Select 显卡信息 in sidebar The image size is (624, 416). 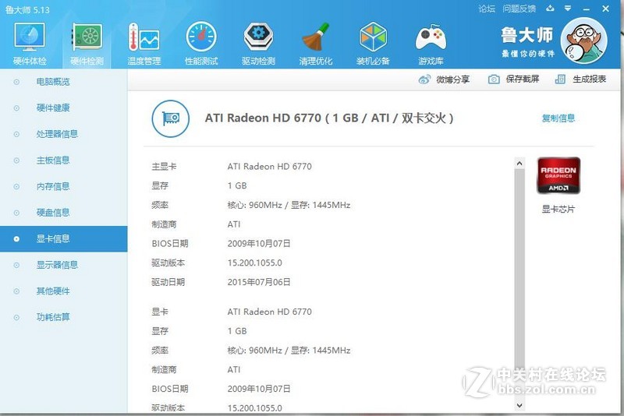click(64, 239)
